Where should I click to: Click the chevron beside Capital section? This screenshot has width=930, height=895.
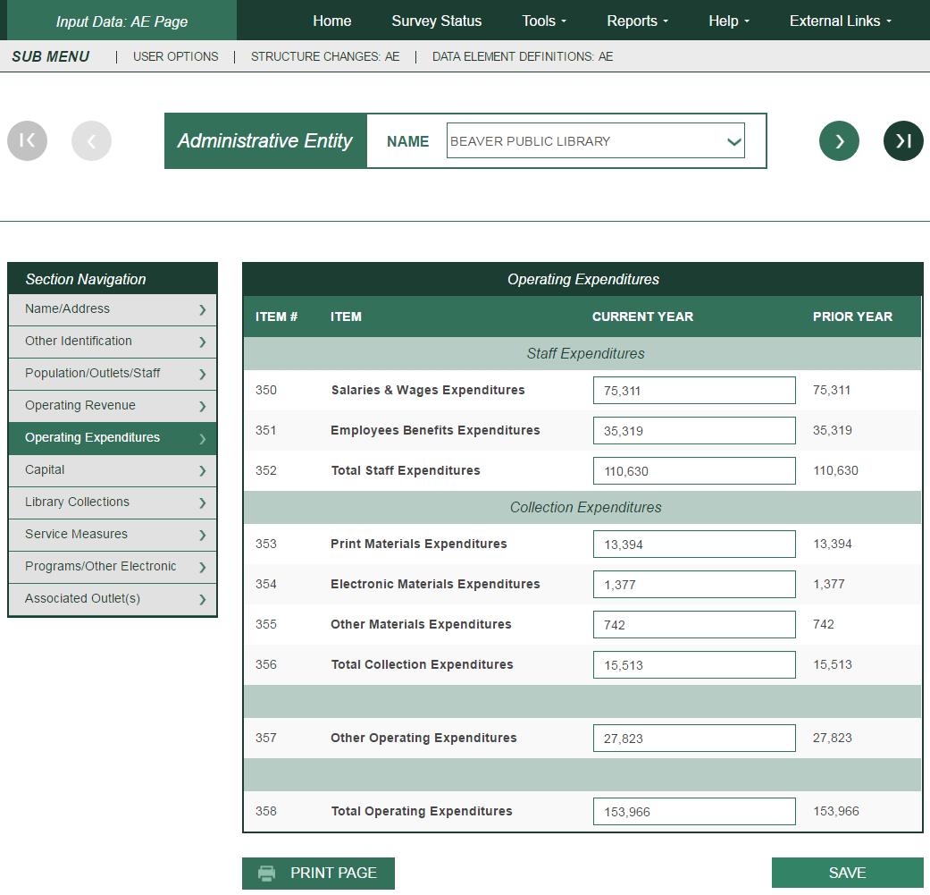pos(203,470)
